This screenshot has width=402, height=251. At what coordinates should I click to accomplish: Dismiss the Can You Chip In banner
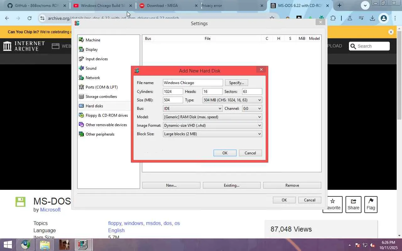pyautogui.click(x=391, y=32)
